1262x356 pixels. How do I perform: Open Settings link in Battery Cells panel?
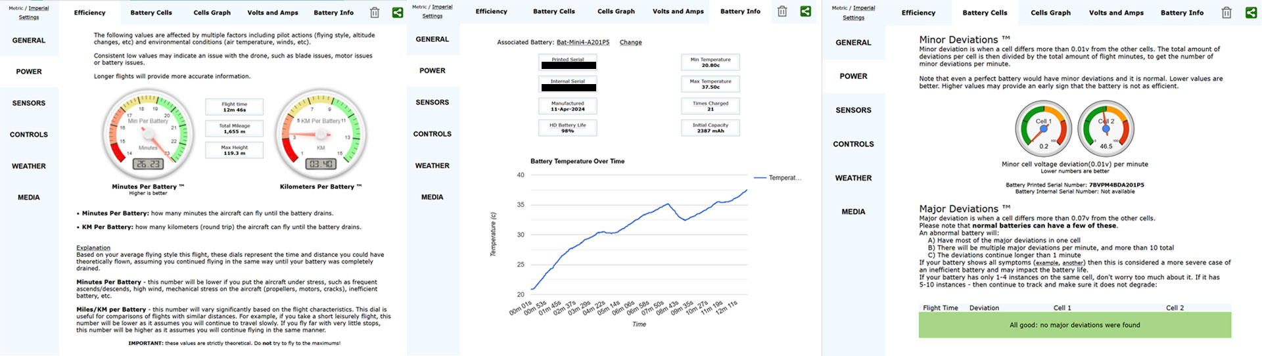(x=853, y=18)
